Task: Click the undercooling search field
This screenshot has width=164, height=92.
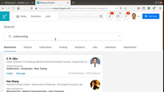Action: pos(63,36)
